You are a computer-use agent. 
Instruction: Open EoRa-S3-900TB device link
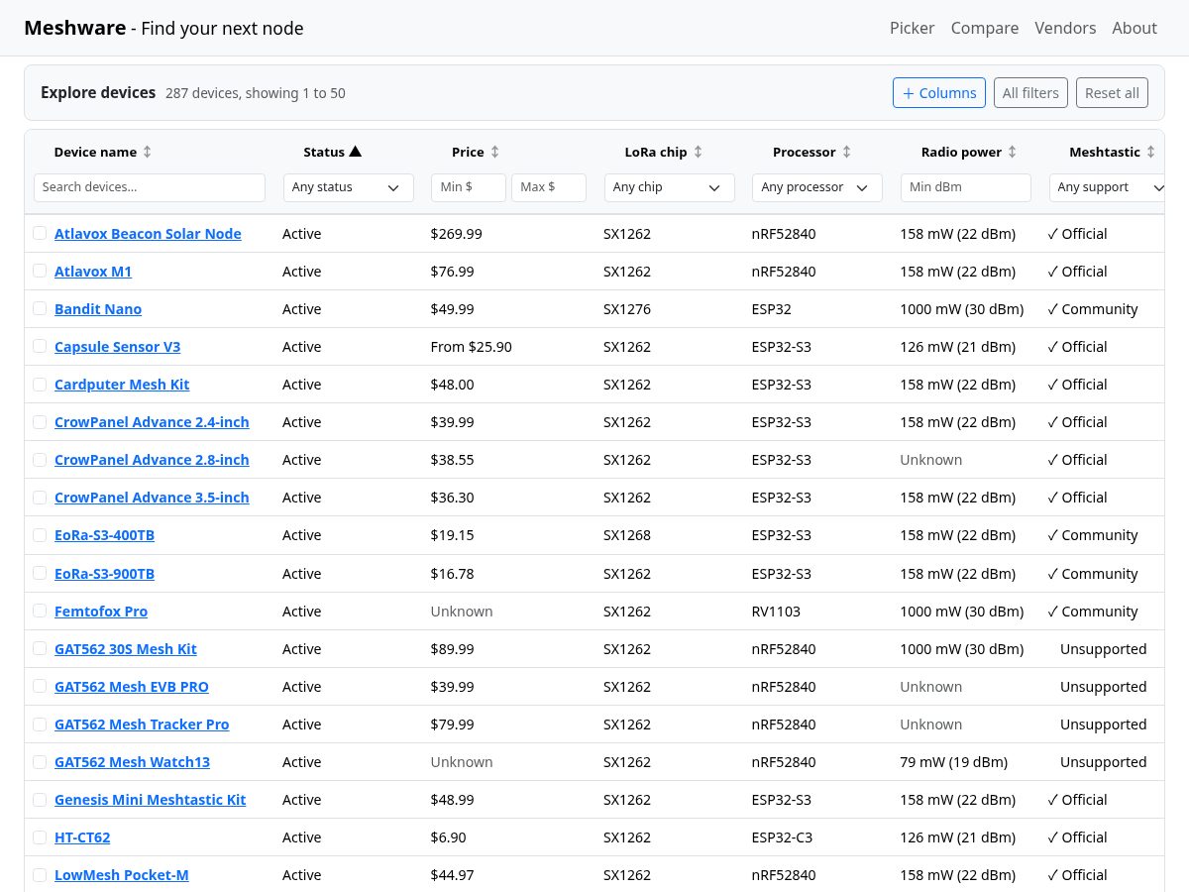(x=104, y=574)
